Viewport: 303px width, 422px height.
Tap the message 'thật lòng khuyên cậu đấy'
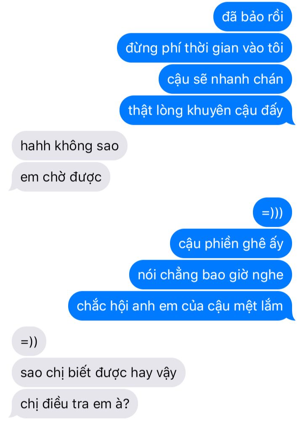pyautogui.click(x=206, y=110)
